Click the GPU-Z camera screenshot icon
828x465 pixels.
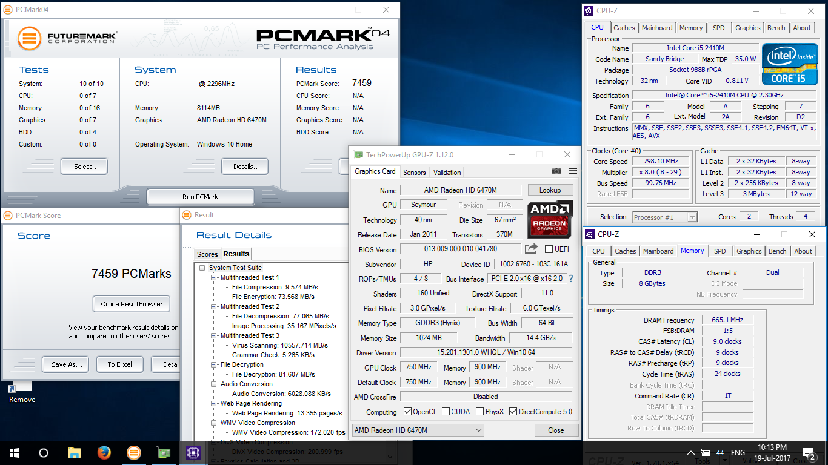point(556,171)
